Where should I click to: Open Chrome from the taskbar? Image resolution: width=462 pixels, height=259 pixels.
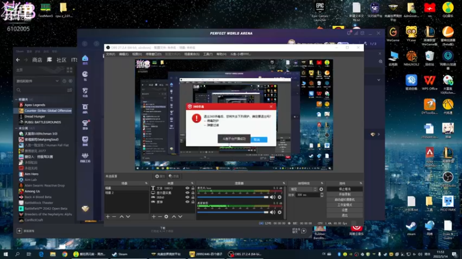(65, 254)
